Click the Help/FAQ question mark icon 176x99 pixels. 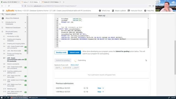point(145,10)
